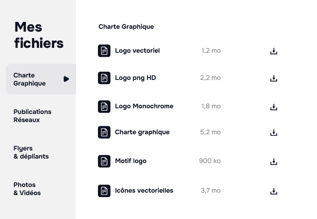Select the Icônes vectorielles file name
The width and height of the screenshot is (317, 219).
point(144,190)
